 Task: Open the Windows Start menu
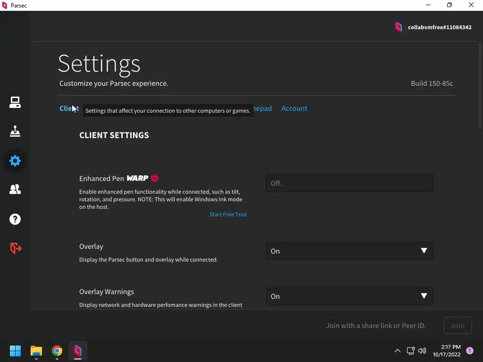(x=16, y=351)
